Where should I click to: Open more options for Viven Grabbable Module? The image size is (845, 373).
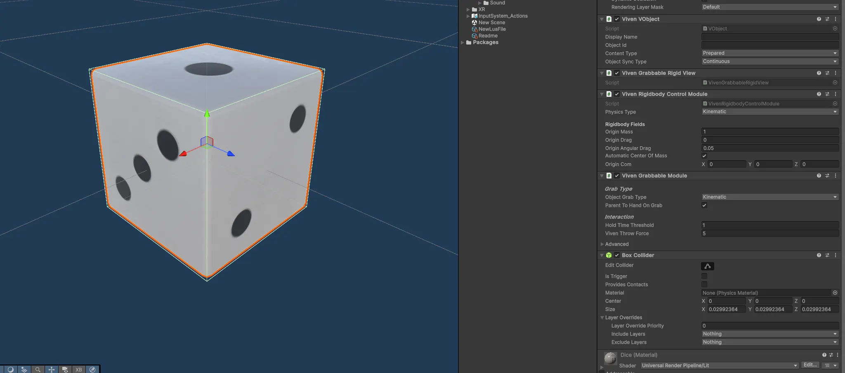836,176
